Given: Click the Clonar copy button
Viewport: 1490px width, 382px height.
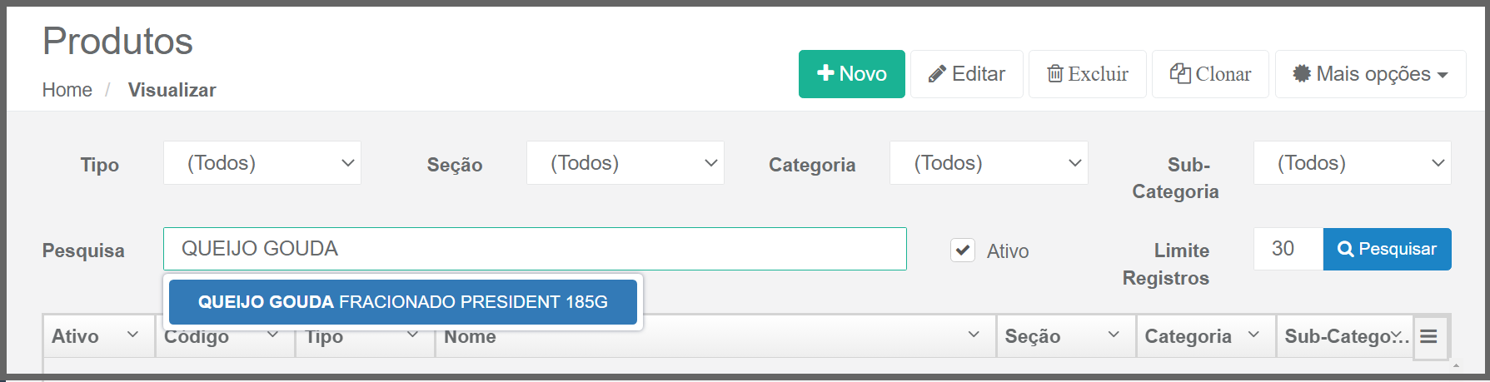Looking at the screenshot, I should pos(1209,74).
